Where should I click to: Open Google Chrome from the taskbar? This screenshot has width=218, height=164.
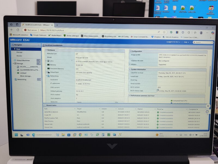click(x=80, y=135)
